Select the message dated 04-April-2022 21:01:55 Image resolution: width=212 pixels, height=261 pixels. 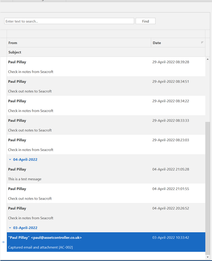click(106, 193)
